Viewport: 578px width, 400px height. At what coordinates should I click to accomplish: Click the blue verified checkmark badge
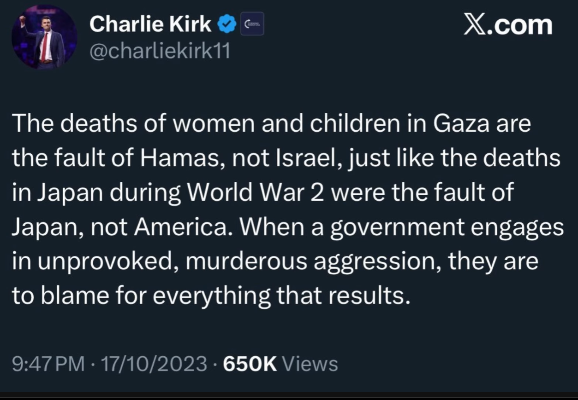(x=227, y=24)
